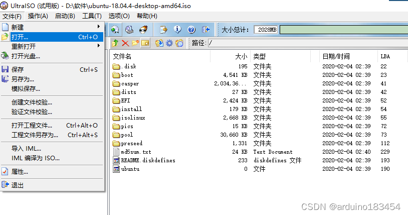Click the UltraISO title bar app icon

(4, 6)
